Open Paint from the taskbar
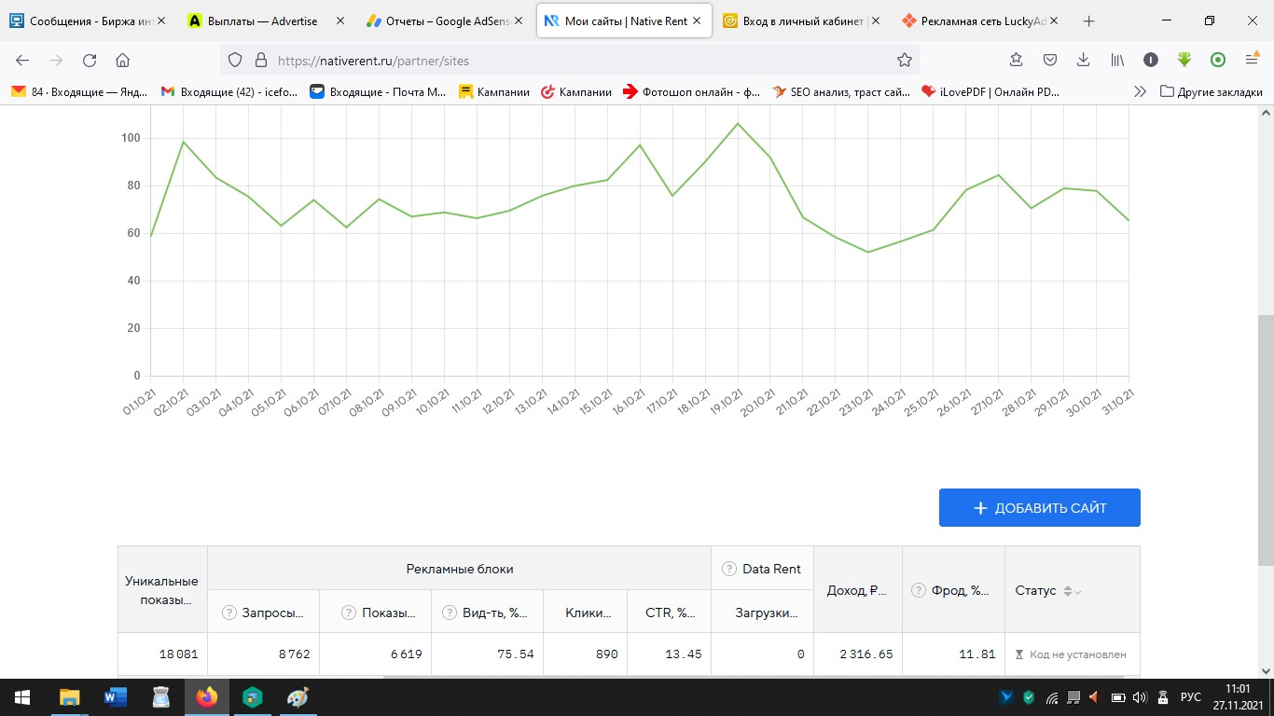This screenshot has width=1274, height=716. point(298,697)
